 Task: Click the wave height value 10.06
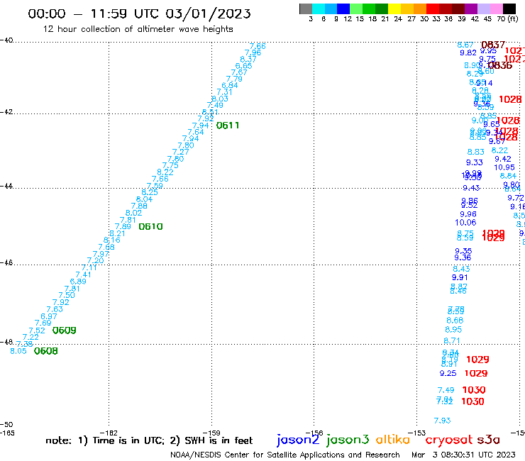coord(465,223)
